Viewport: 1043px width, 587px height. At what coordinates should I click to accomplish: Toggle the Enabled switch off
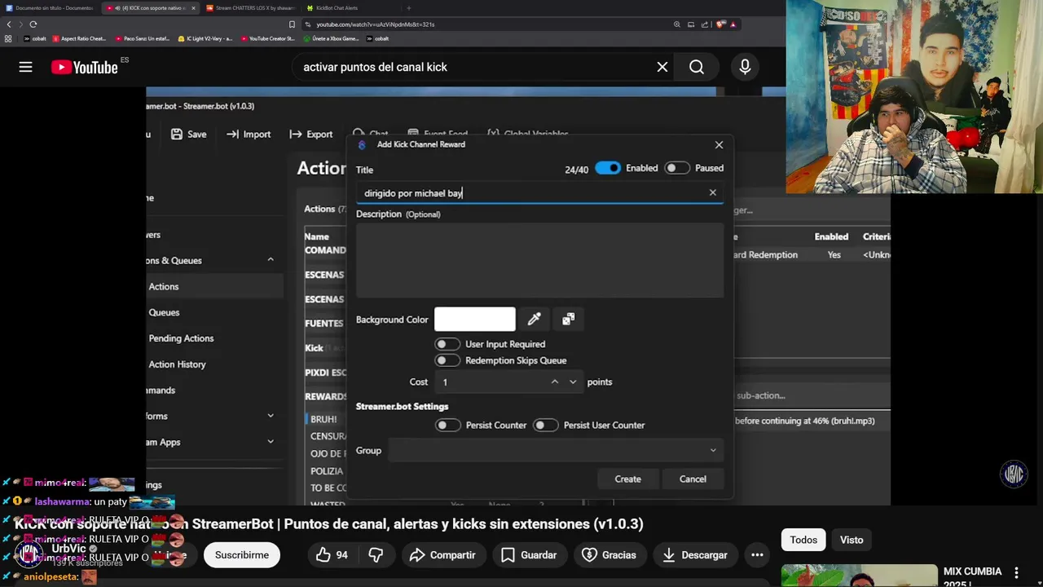coord(608,168)
